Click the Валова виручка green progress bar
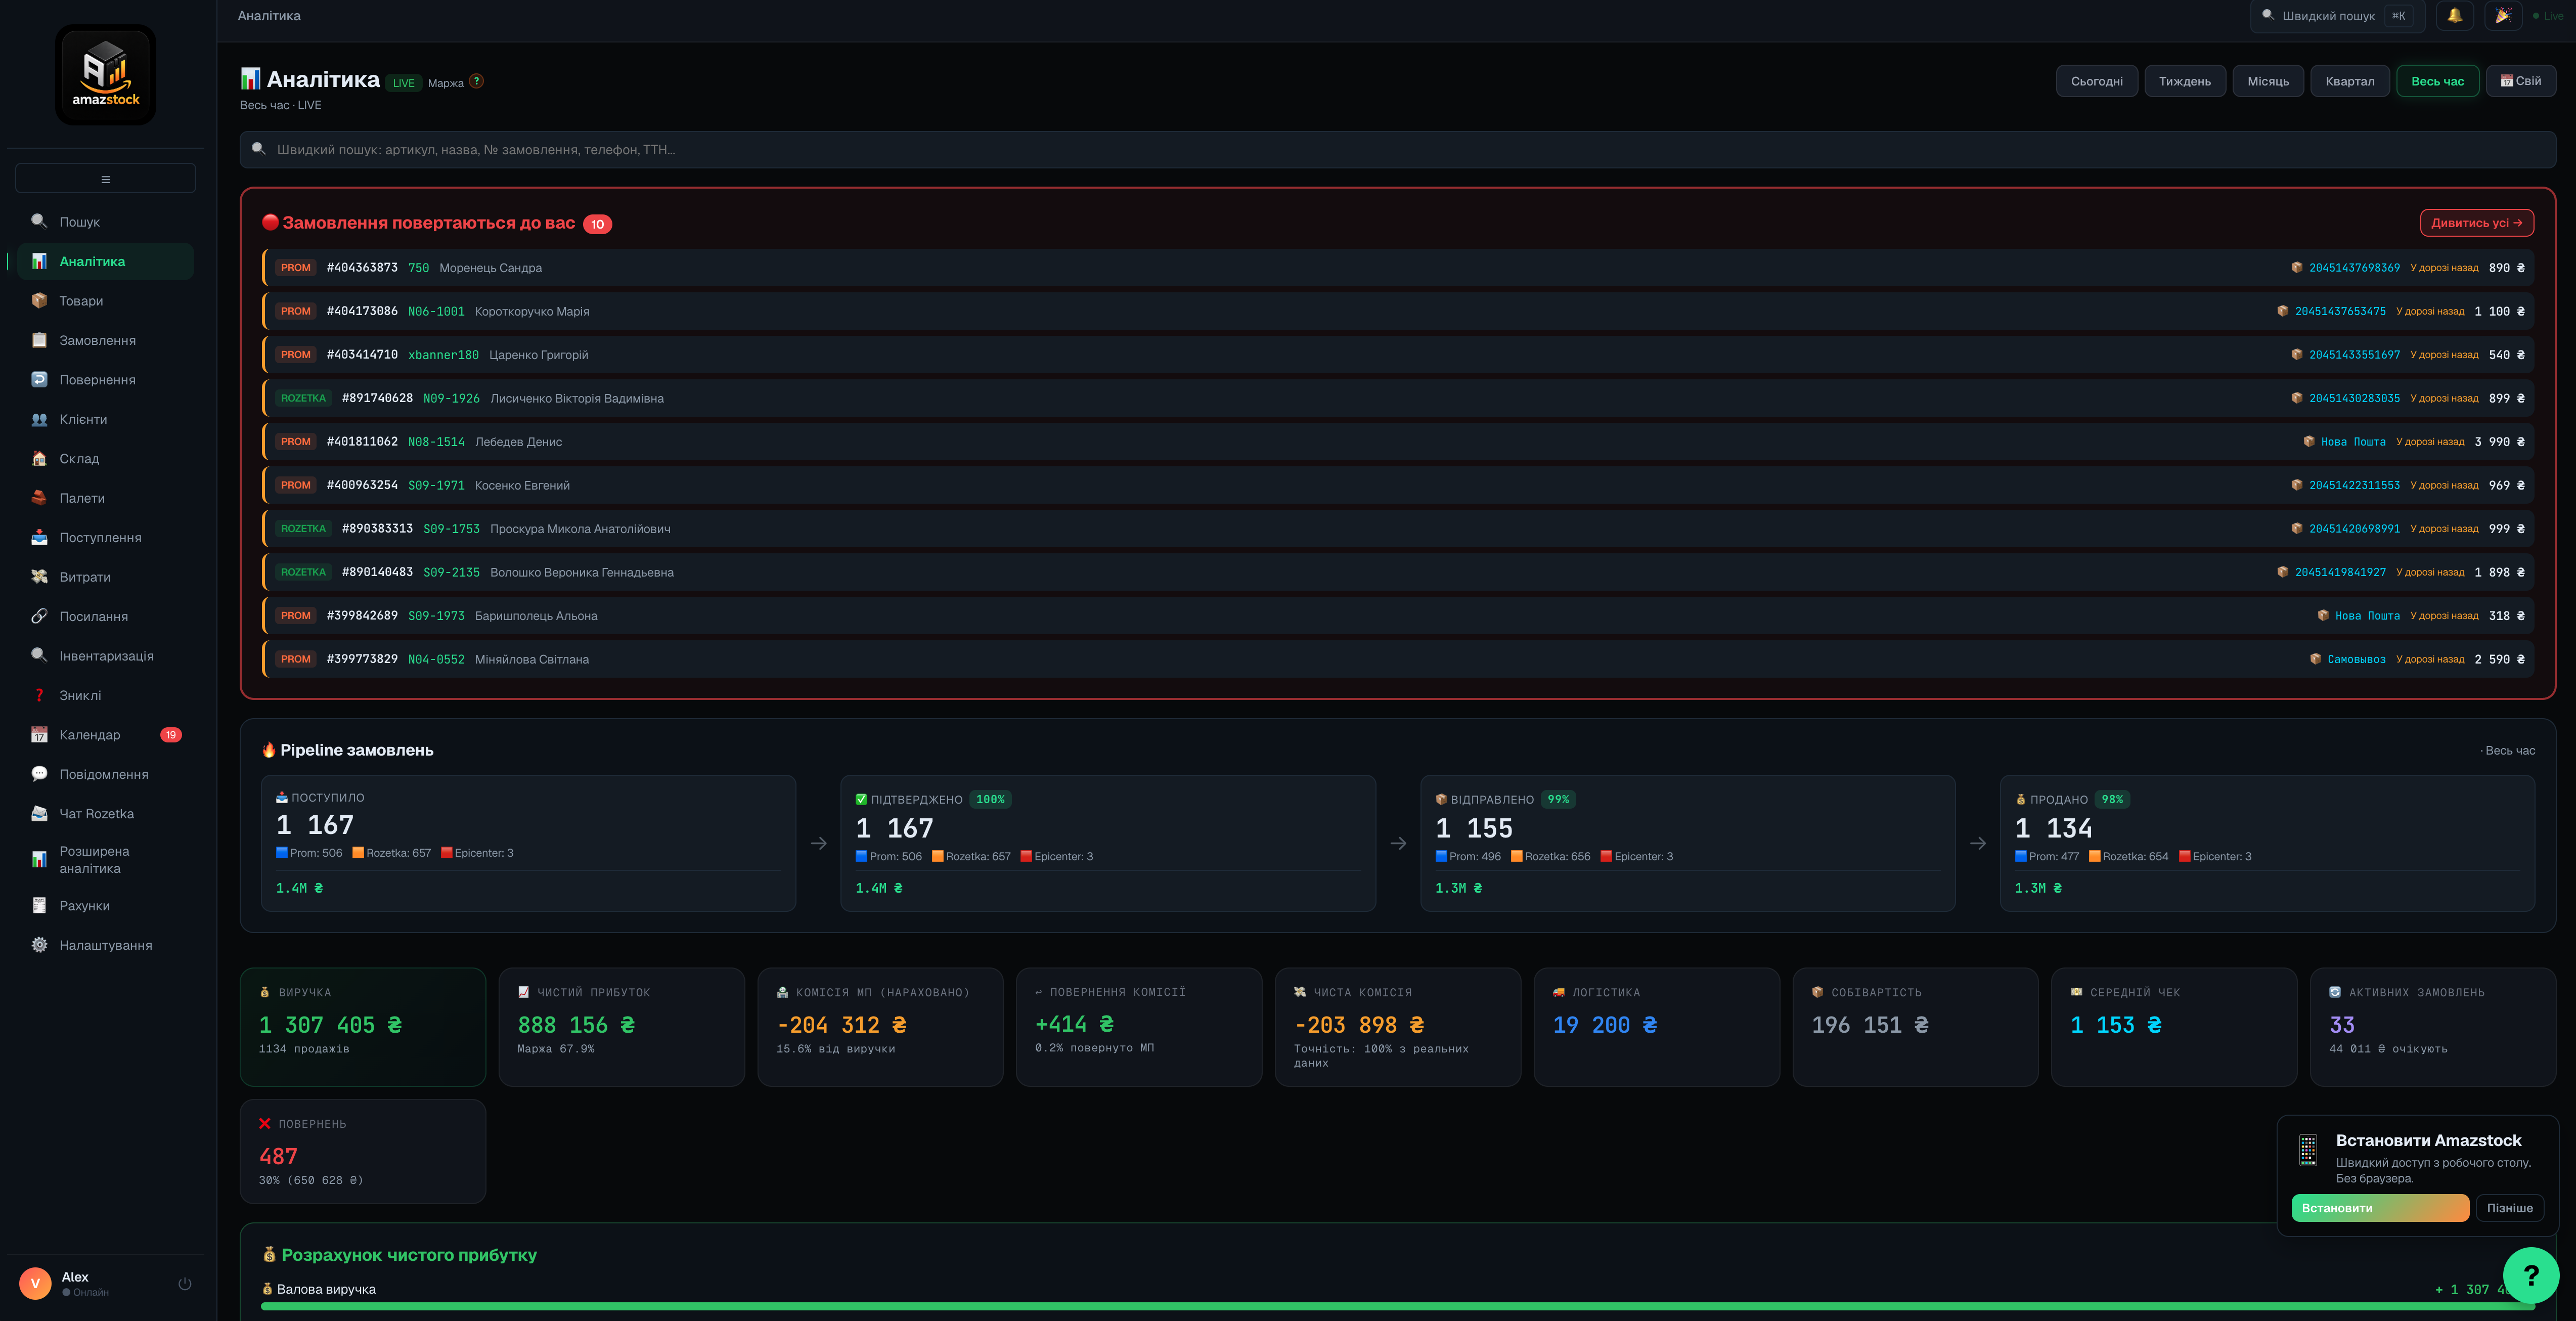 (x=1397, y=1306)
